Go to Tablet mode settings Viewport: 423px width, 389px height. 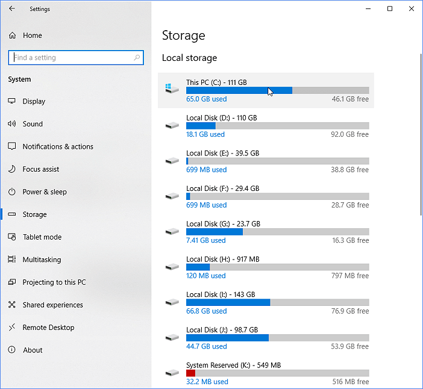42,237
